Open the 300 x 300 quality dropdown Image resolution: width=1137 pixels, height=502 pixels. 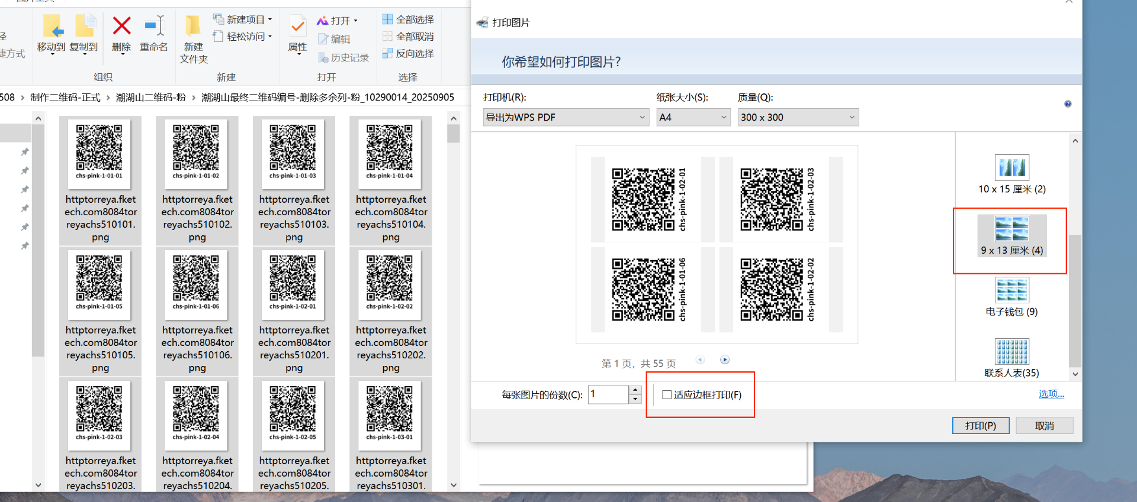click(x=798, y=117)
